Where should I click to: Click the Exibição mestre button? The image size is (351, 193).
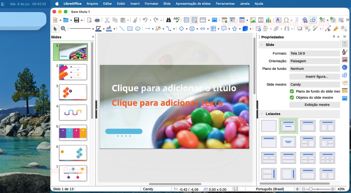[x=315, y=105]
